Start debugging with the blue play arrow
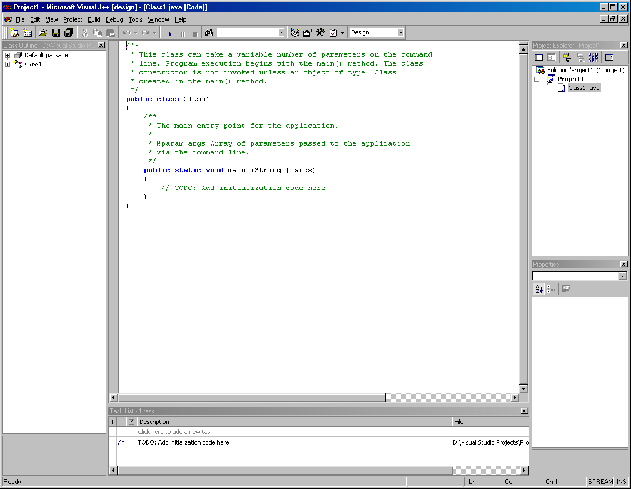This screenshot has height=489, width=631. [170, 34]
